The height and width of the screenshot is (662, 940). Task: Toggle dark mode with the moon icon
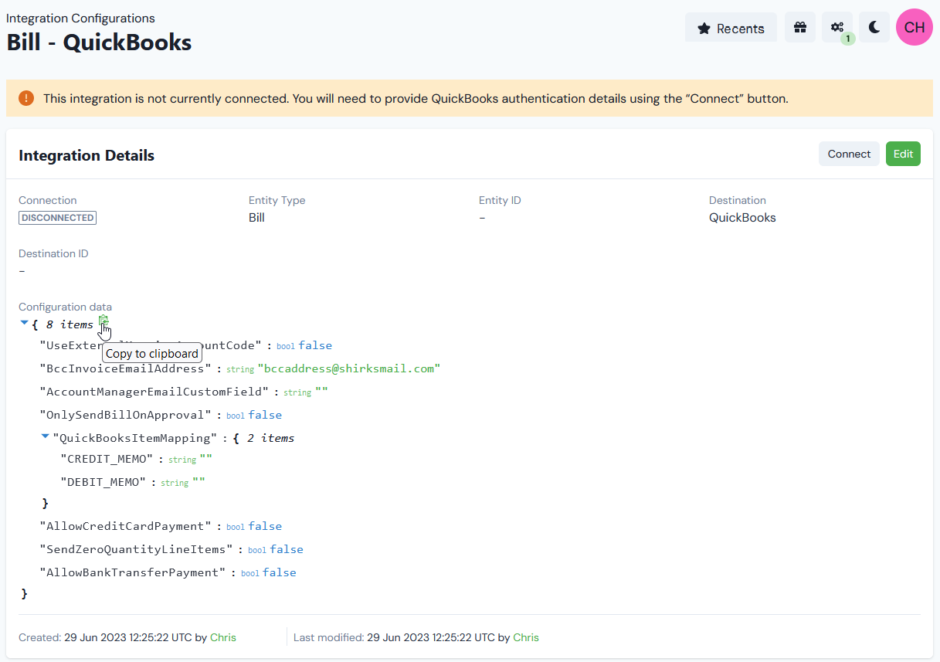[874, 26]
